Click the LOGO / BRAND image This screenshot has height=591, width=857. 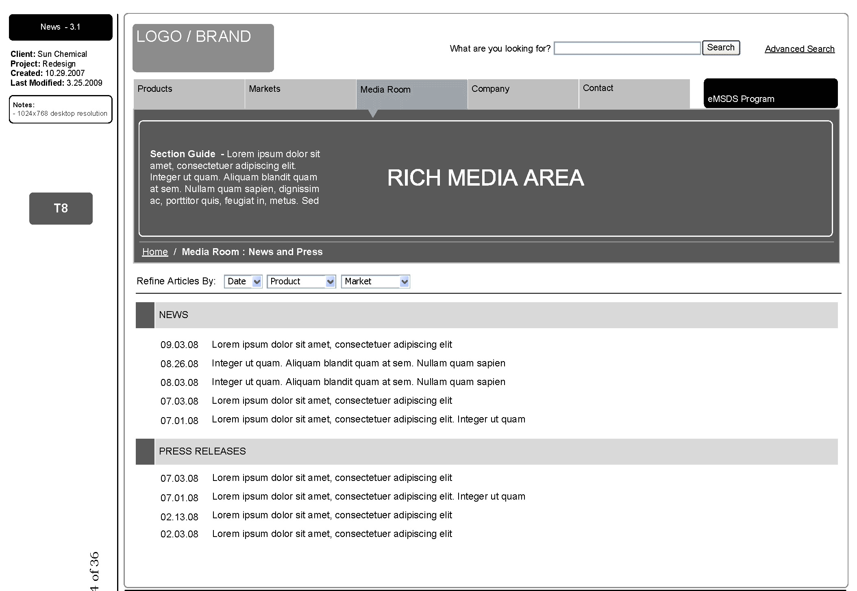click(x=203, y=48)
